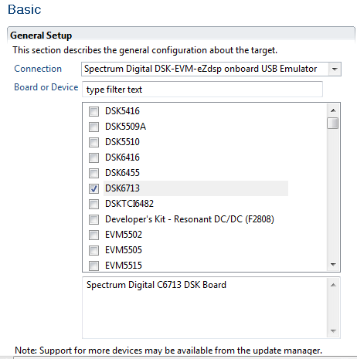The width and height of the screenshot is (357, 359).
Task: Click device list scroll down arrow
Action: tap(333, 265)
